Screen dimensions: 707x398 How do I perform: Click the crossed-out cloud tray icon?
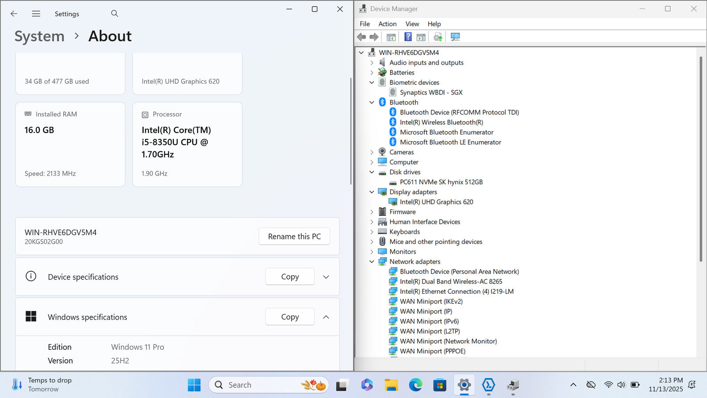[591, 385]
